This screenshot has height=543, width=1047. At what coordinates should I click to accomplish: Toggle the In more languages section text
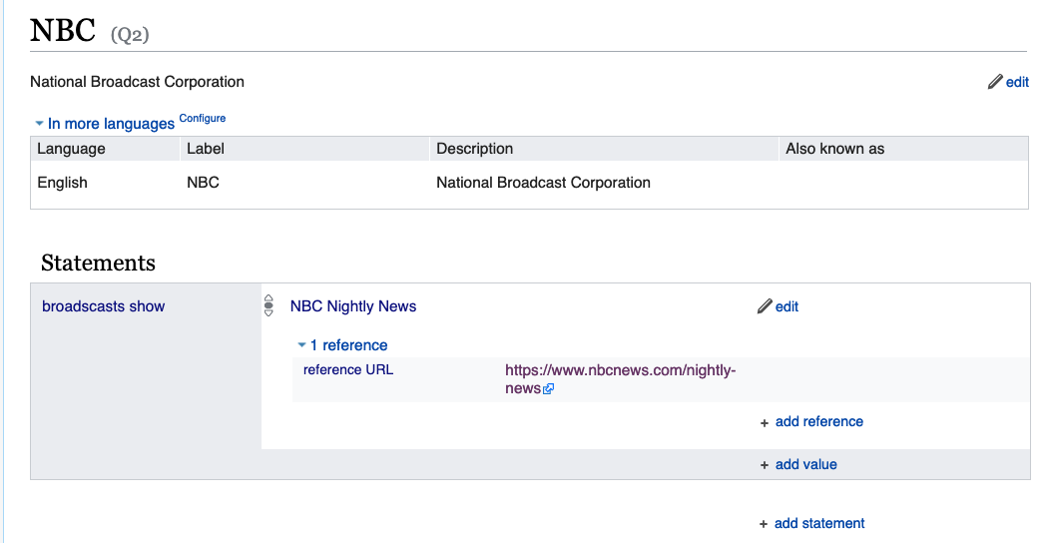pyautogui.click(x=111, y=124)
